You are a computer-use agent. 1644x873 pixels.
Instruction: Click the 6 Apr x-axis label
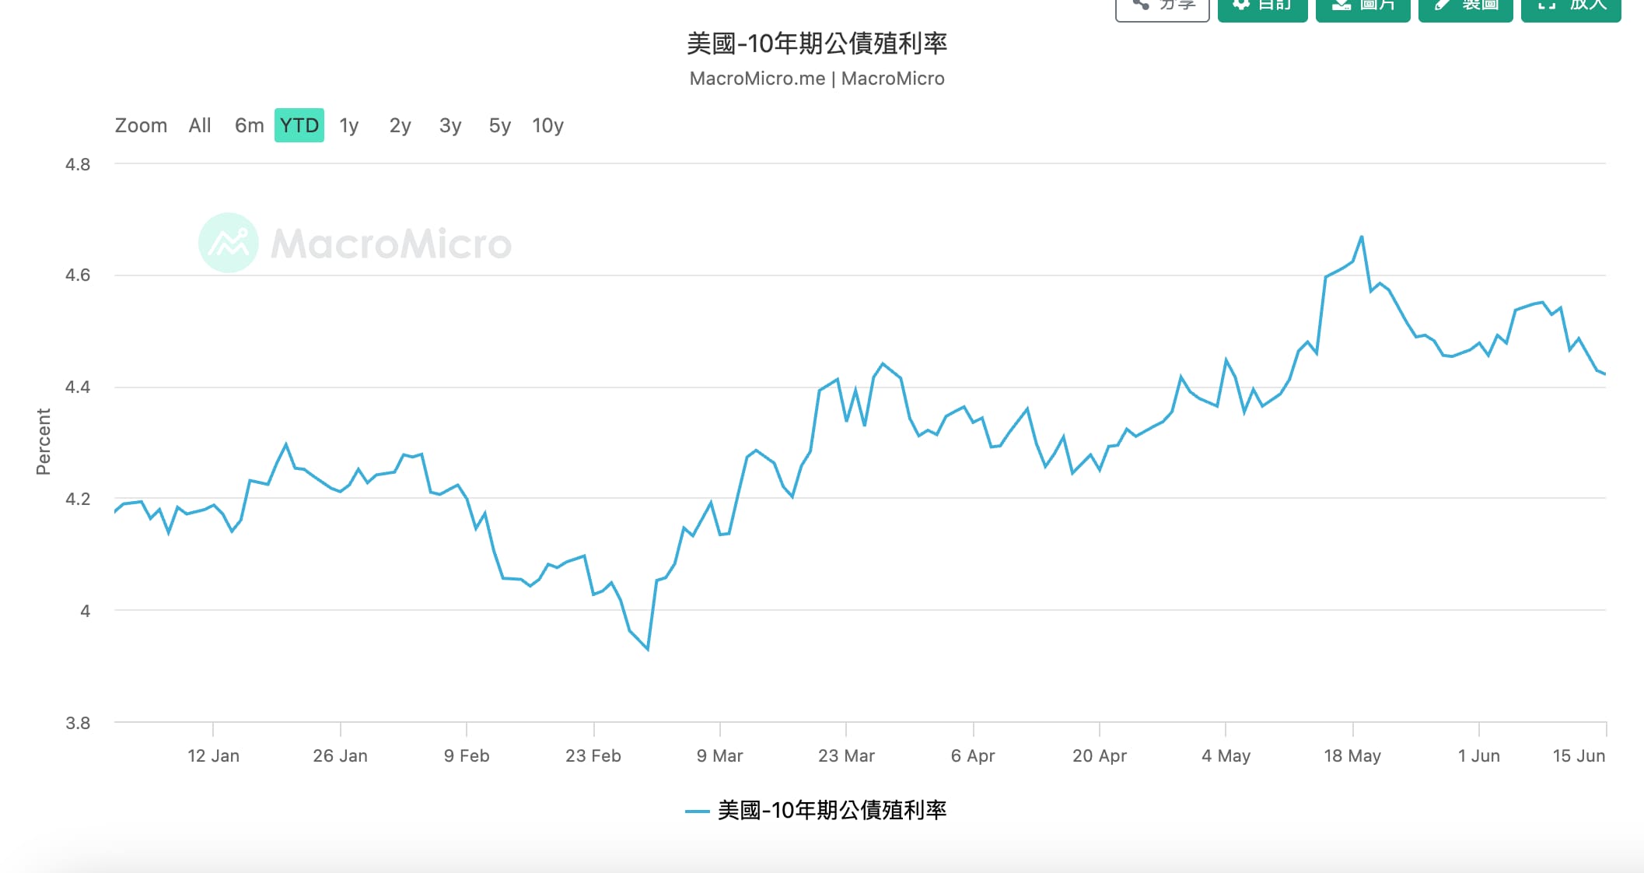(973, 756)
